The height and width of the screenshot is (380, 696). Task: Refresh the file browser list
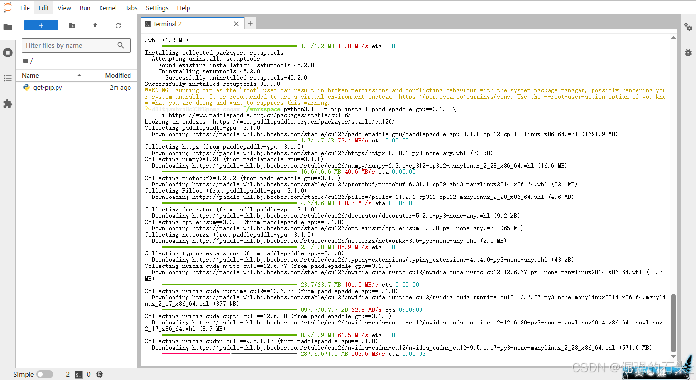tap(118, 26)
